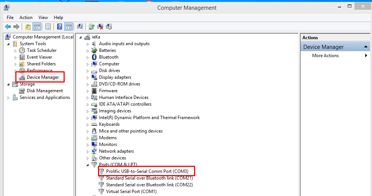372x196 pixels.
Task: Select Prolific USB-to-Serial Comm Port (COM3)
Action: [147, 171]
